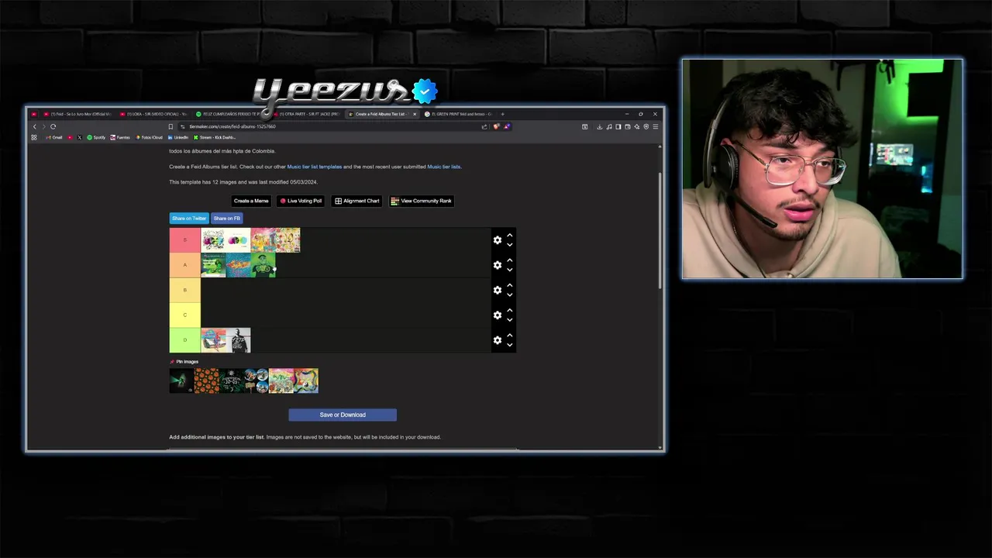The width and height of the screenshot is (992, 558).
Task: Open the Stream Kick Dashboard bookmark
Action: click(215, 137)
